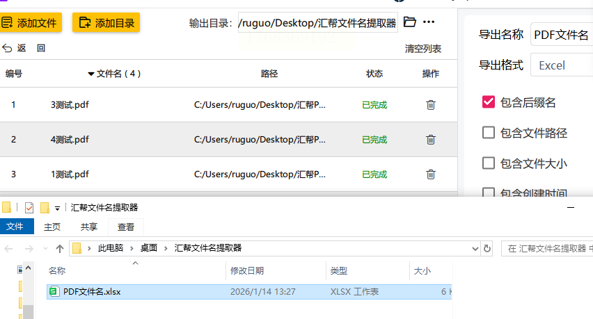593x319 pixels.
Task: Click 此电脑 in the address breadcrumb
Action: coord(111,248)
